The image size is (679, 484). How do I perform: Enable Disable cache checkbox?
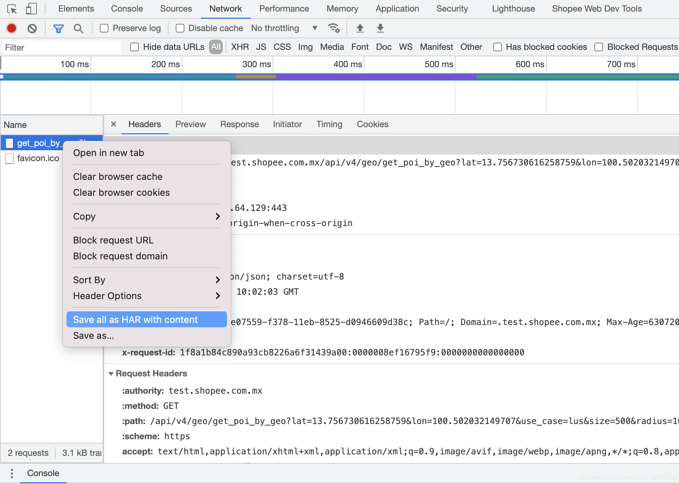[180, 28]
